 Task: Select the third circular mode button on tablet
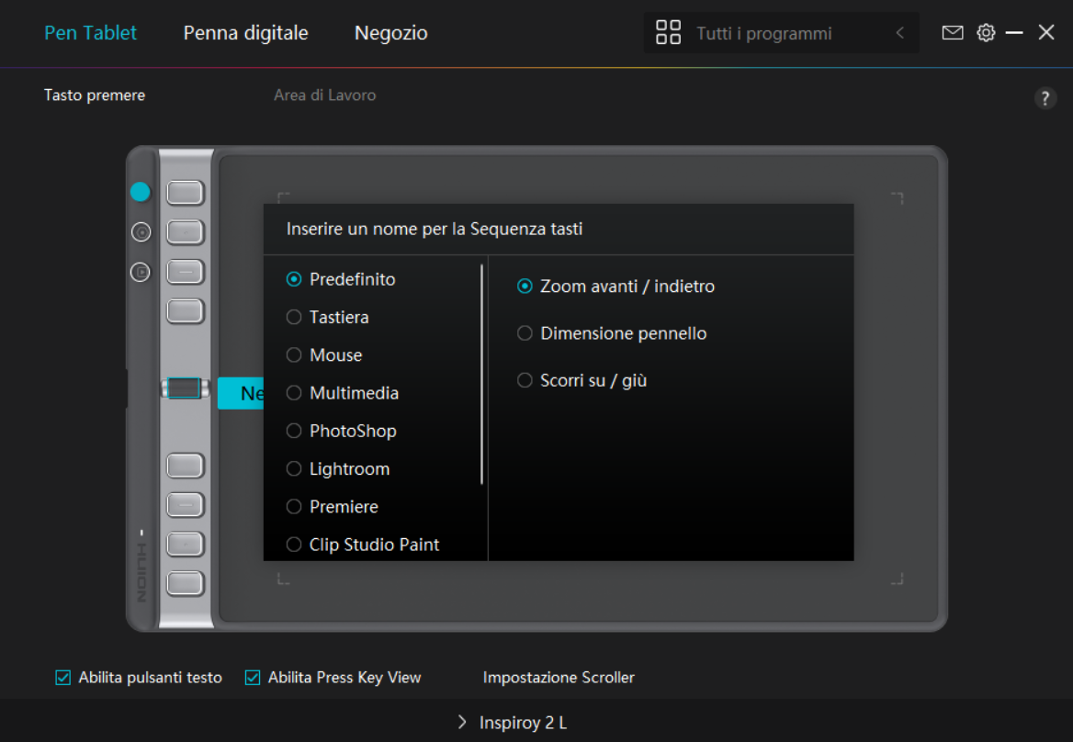click(141, 272)
